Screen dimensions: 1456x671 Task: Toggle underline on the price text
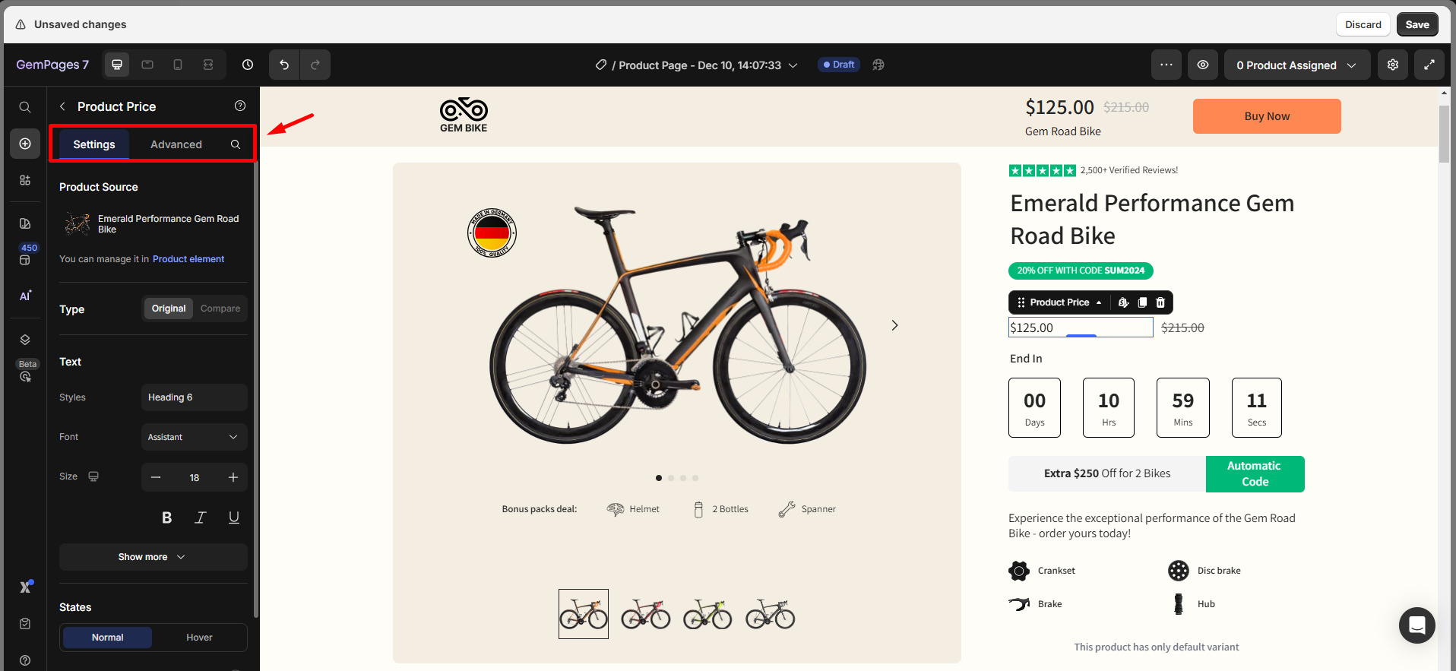233,517
